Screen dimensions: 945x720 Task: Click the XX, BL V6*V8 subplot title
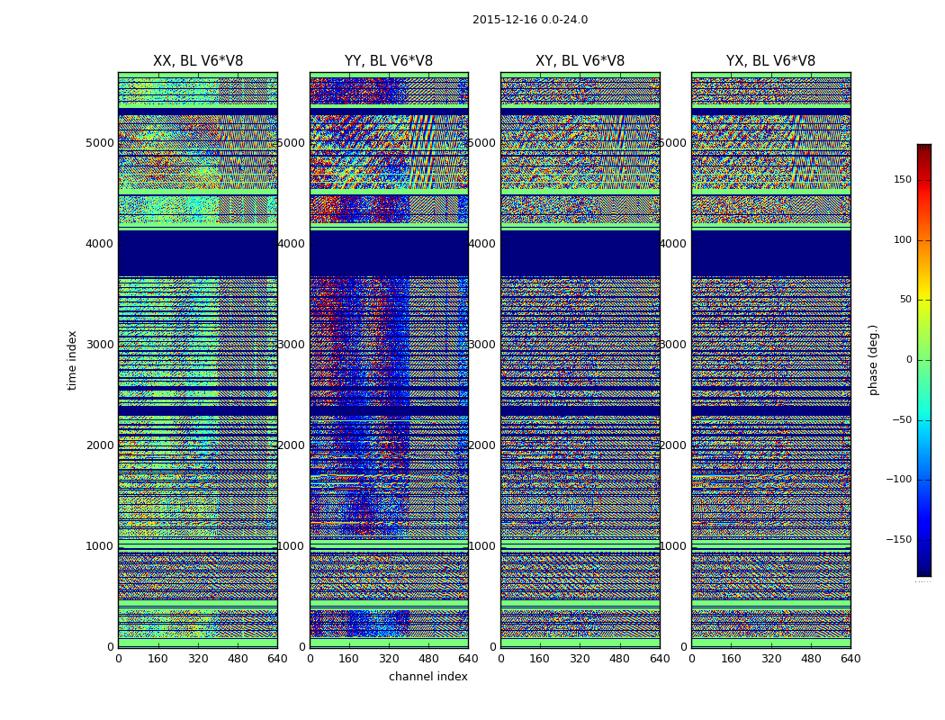[197, 61]
